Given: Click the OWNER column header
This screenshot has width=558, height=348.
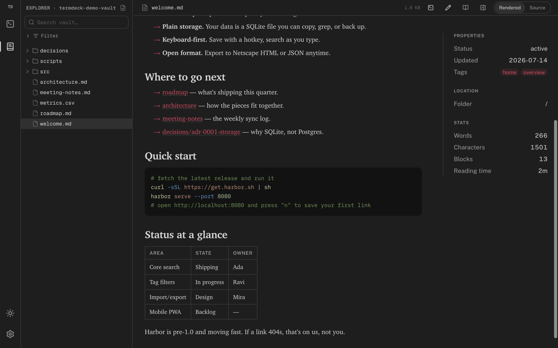Looking at the screenshot, I should tap(243, 253).
